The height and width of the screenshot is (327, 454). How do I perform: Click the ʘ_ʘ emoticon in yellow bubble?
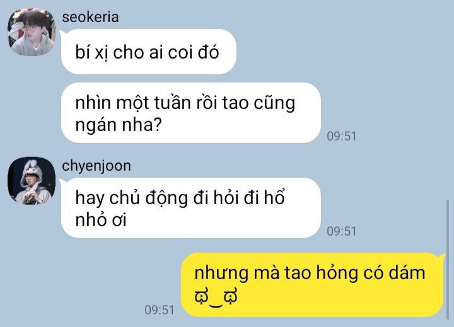216,296
